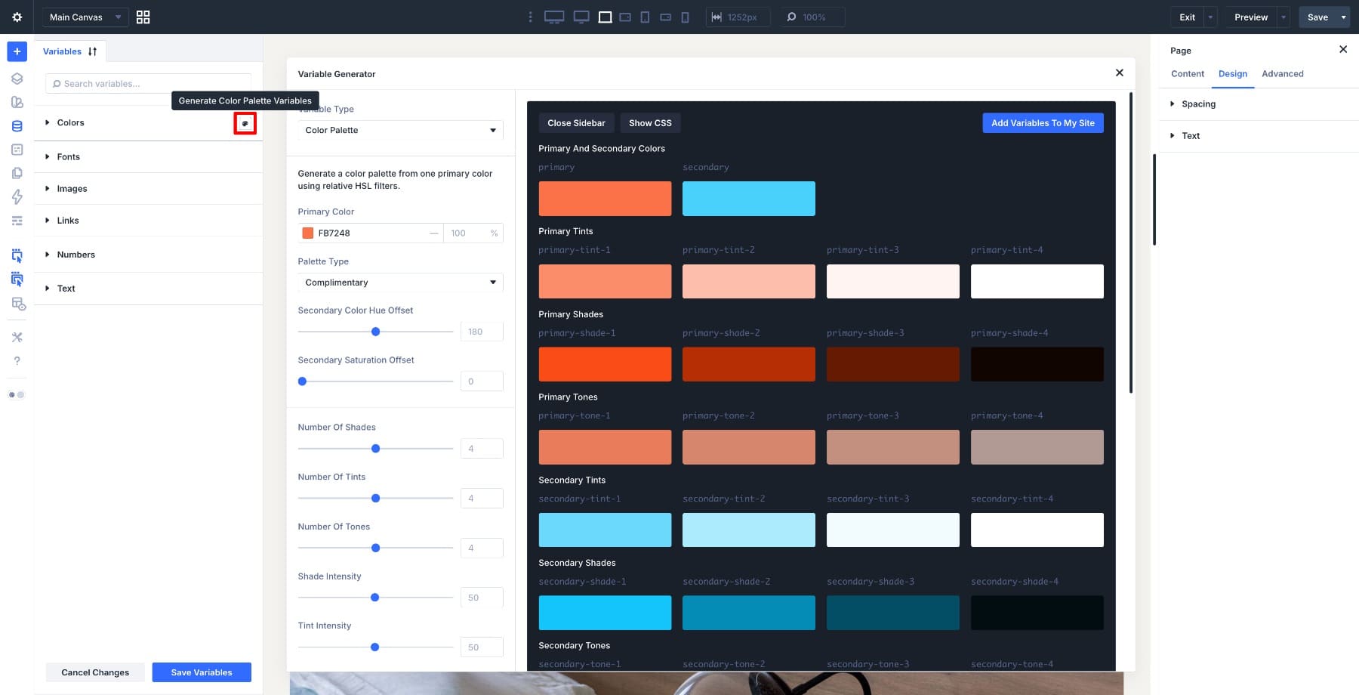
Task: Open the breakpoint options three-dot menu
Action: [530, 17]
